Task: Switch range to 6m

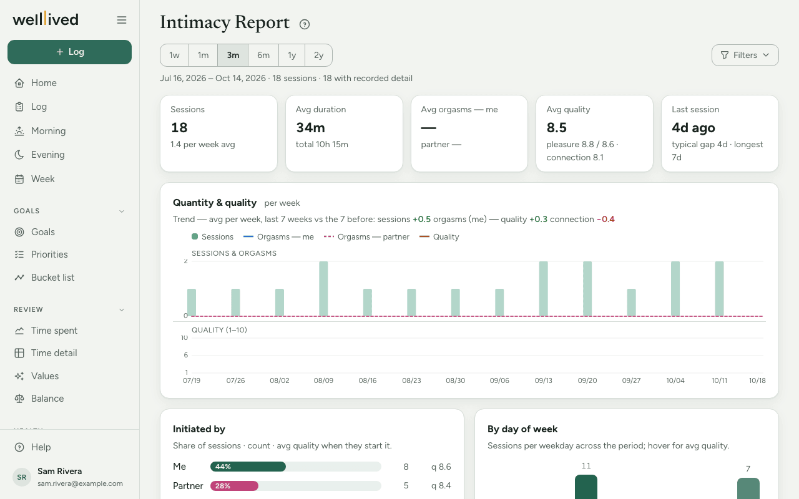Action: click(x=263, y=55)
